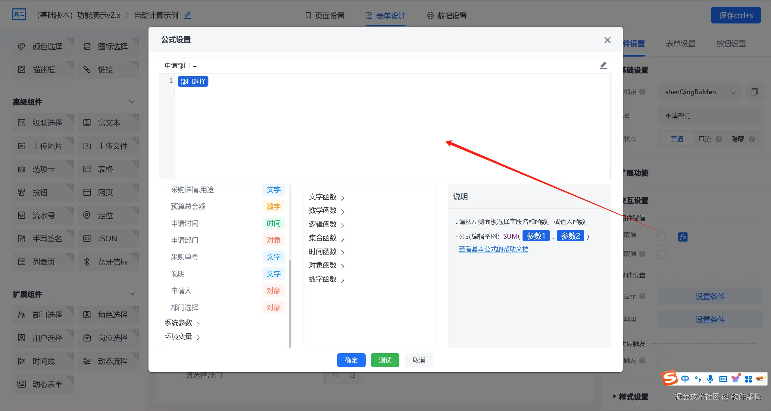Image resolution: width=771 pixels, height=411 pixels.
Task: Click the 部门选择 tag in formula editor
Action: click(x=193, y=82)
